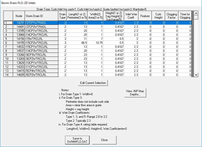
Task: Click the Edit Current Selection button
Action: pos(93,83)
